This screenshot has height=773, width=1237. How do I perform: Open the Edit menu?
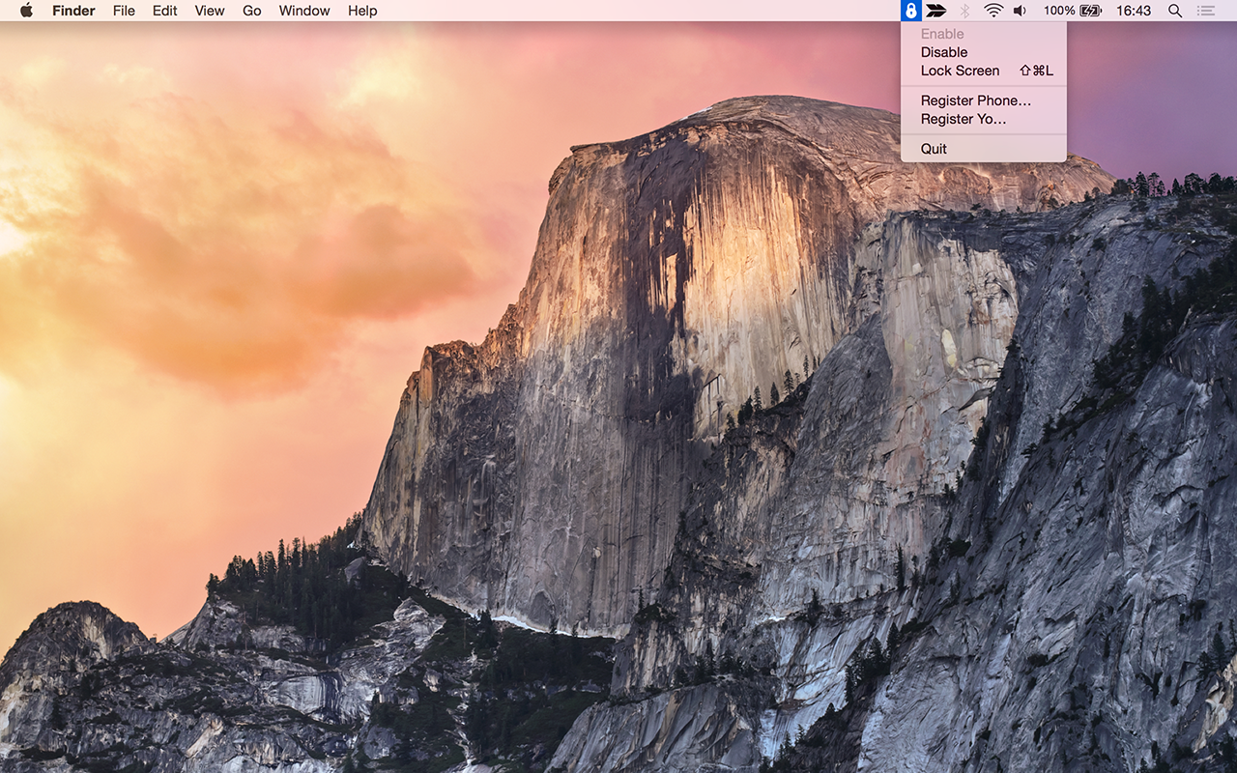[165, 11]
